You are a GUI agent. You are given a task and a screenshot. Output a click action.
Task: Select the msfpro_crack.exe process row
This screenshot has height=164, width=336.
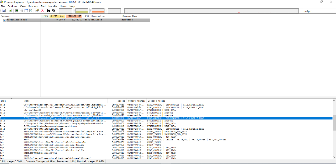coord(75,20)
